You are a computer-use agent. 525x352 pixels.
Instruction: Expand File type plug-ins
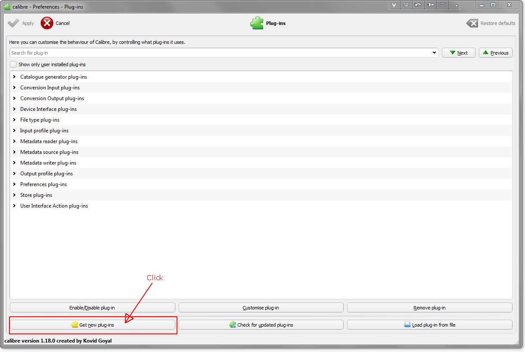coord(14,120)
